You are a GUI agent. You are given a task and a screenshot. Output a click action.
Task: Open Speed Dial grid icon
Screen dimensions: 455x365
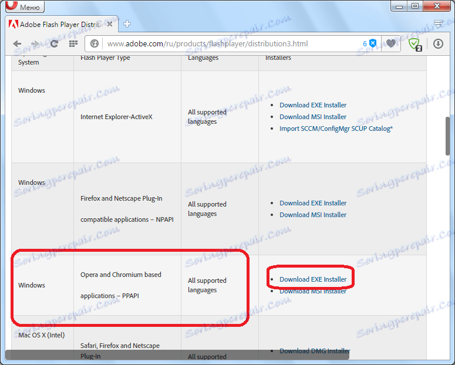click(x=73, y=44)
